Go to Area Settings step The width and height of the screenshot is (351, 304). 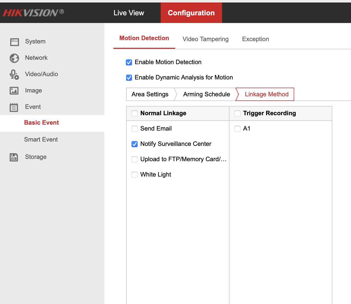150,94
